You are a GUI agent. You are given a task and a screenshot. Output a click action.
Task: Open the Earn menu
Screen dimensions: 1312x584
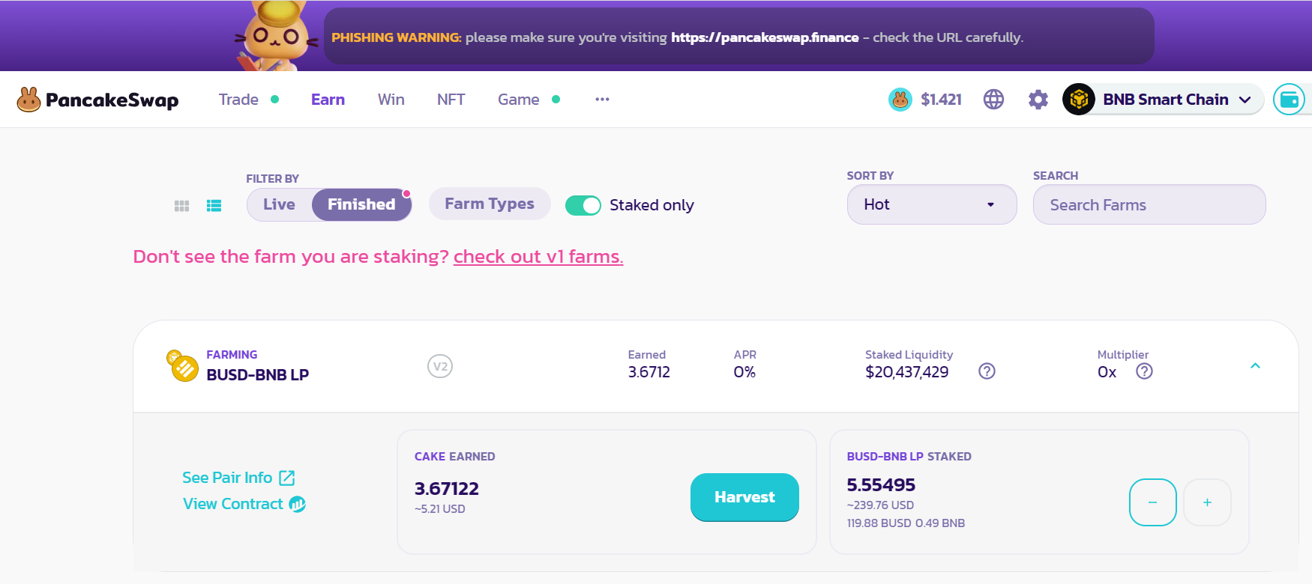point(328,100)
